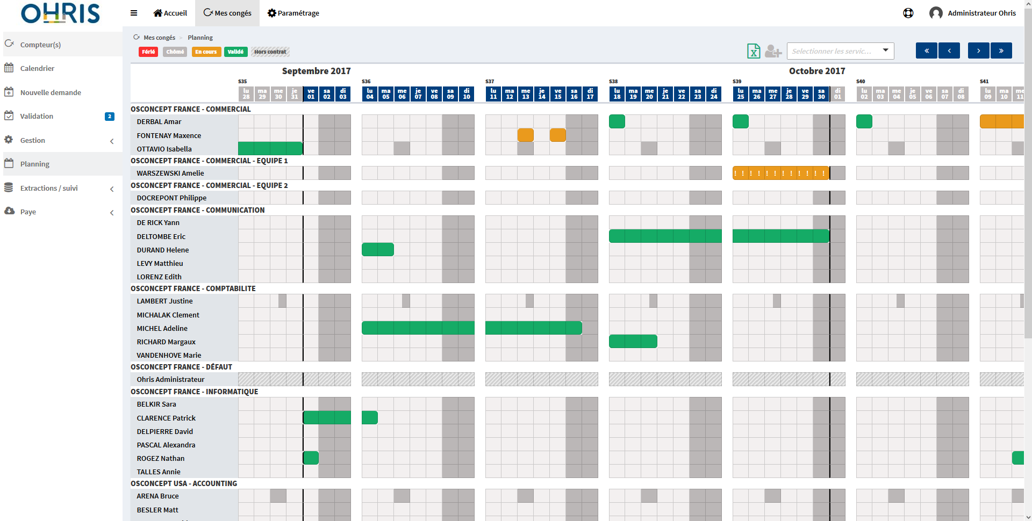Jump forward with double right arrow button
Screen dimensions: 1032x521
click(x=1001, y=50)
